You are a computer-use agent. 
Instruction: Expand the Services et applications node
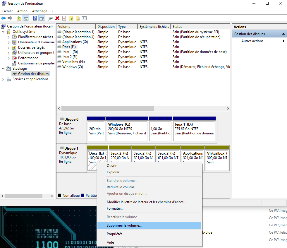pyautogui.click(x=3, y=79)
